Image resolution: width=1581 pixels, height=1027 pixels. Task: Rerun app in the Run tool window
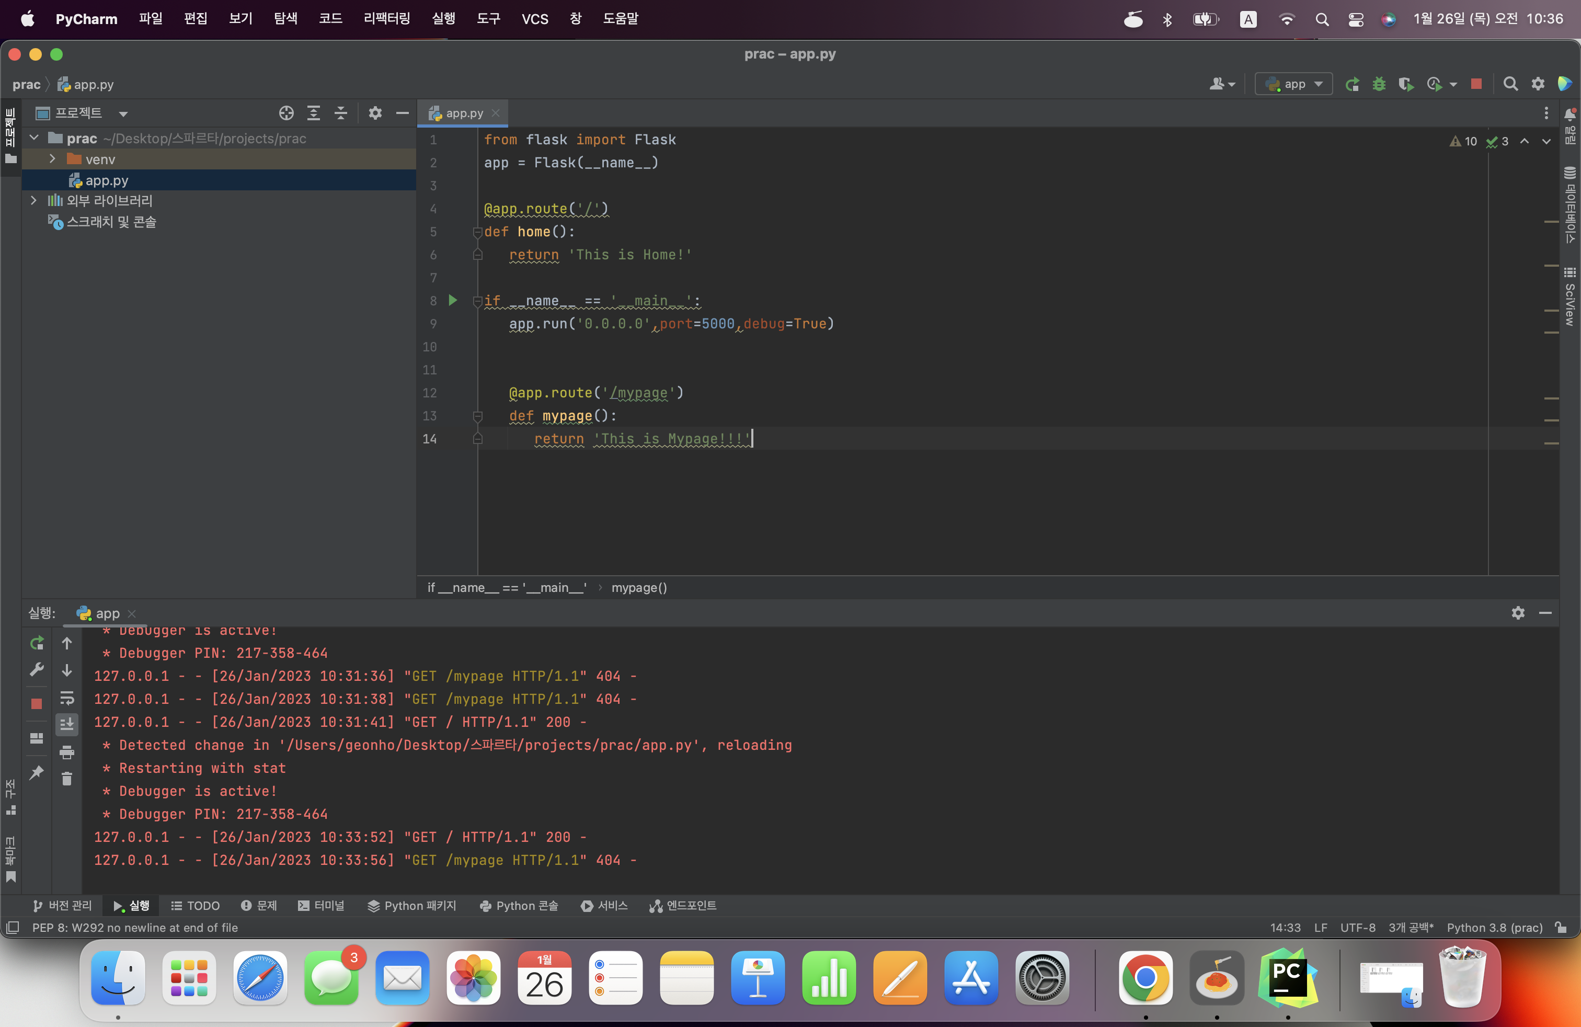pos(37,643)
